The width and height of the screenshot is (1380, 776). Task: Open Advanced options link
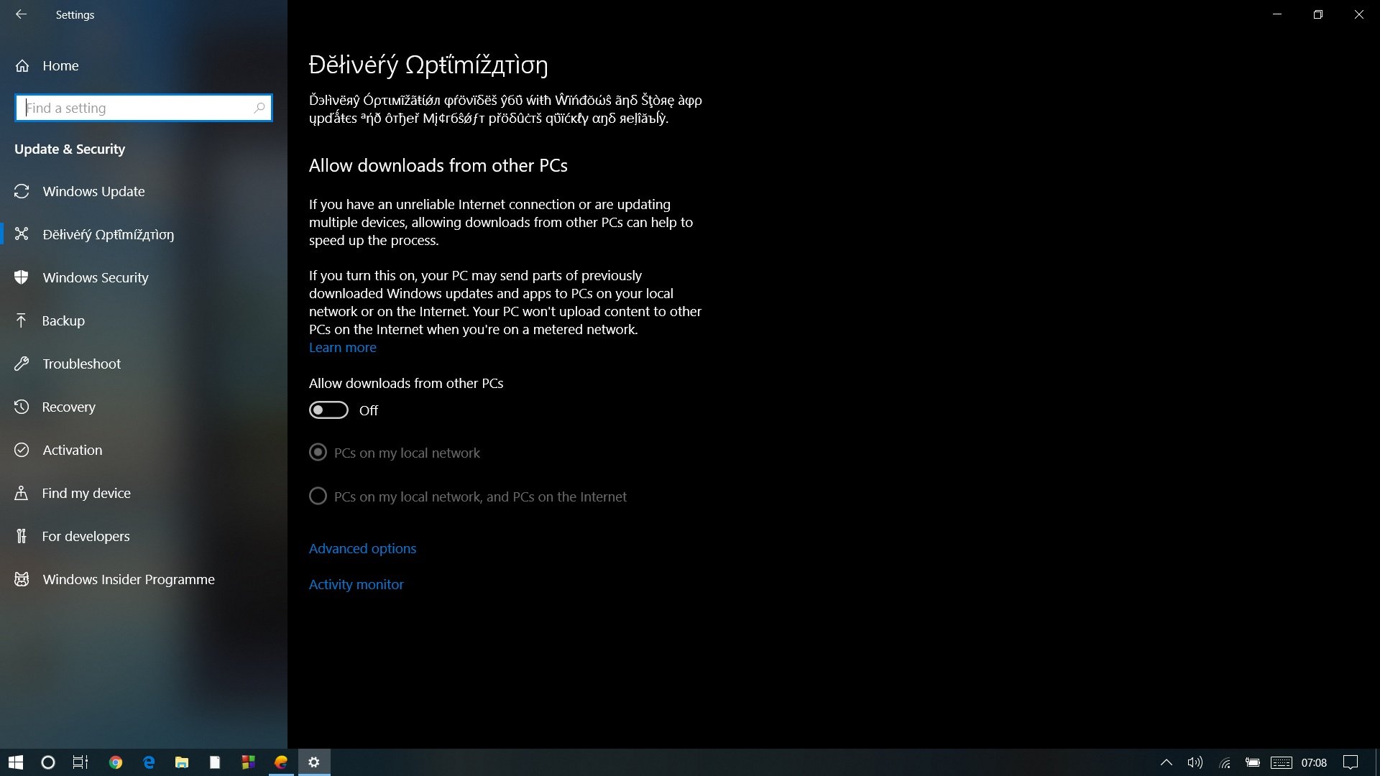coord(362,549)
